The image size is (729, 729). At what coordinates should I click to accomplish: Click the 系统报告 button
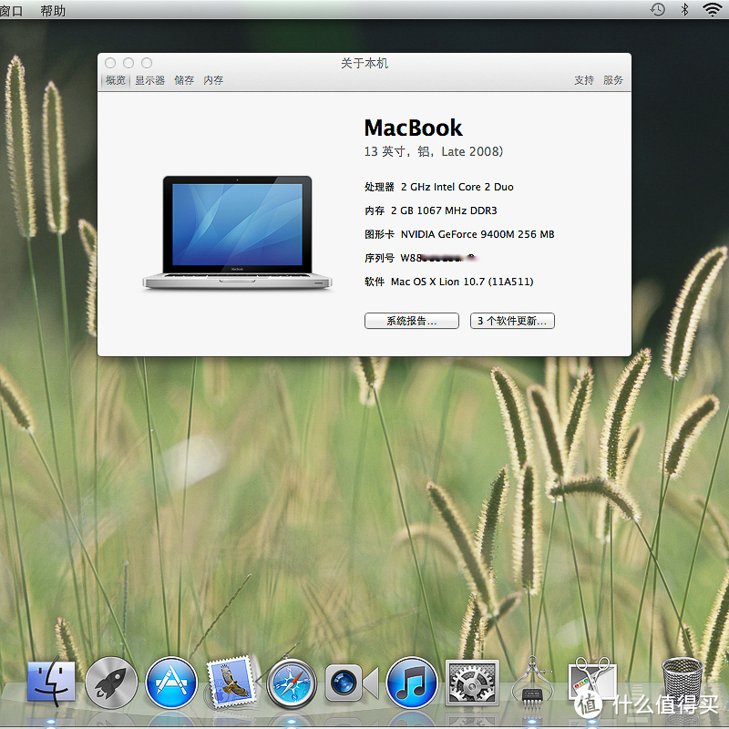click(411, 321)
